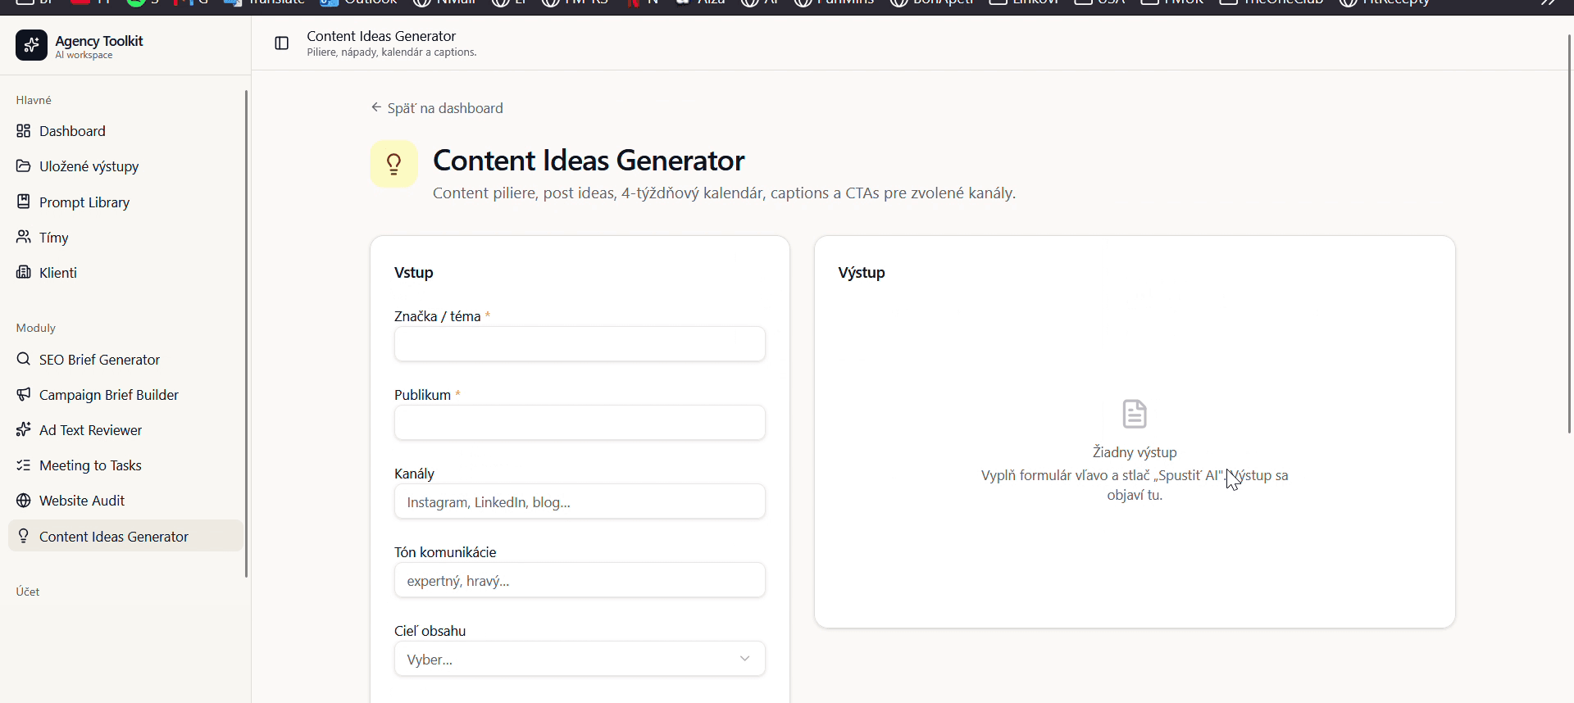The image size is (1574, 703).
Task: Select Content Ideas Generator sidebar item
Action: tap(125, 536)
